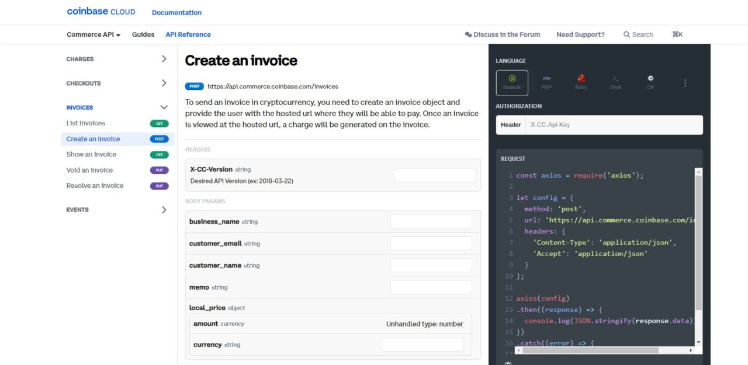Select the PHP language icon

click(x=546, y=83)
